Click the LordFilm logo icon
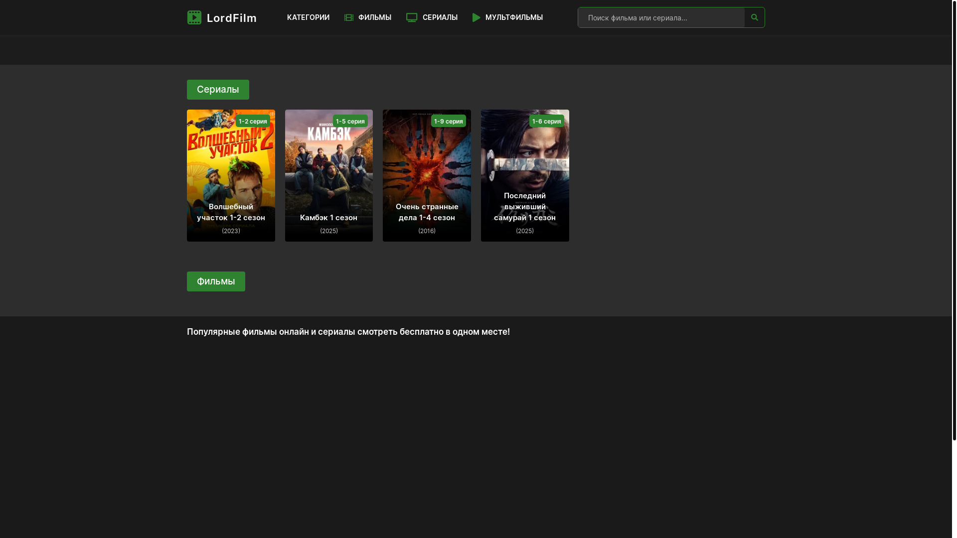This screenshot has width=957, height=538. tap(194, 17)
